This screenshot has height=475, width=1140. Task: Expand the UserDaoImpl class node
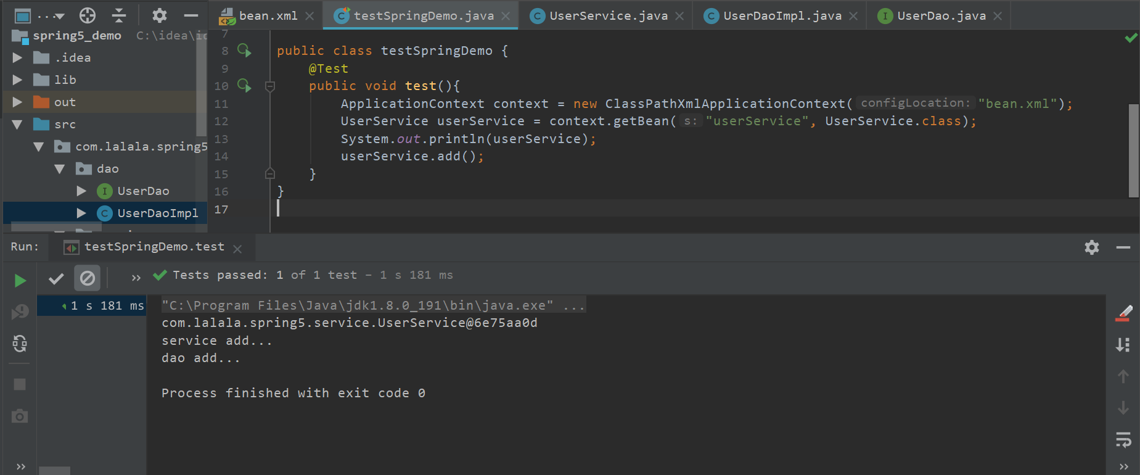pos(81,213)
